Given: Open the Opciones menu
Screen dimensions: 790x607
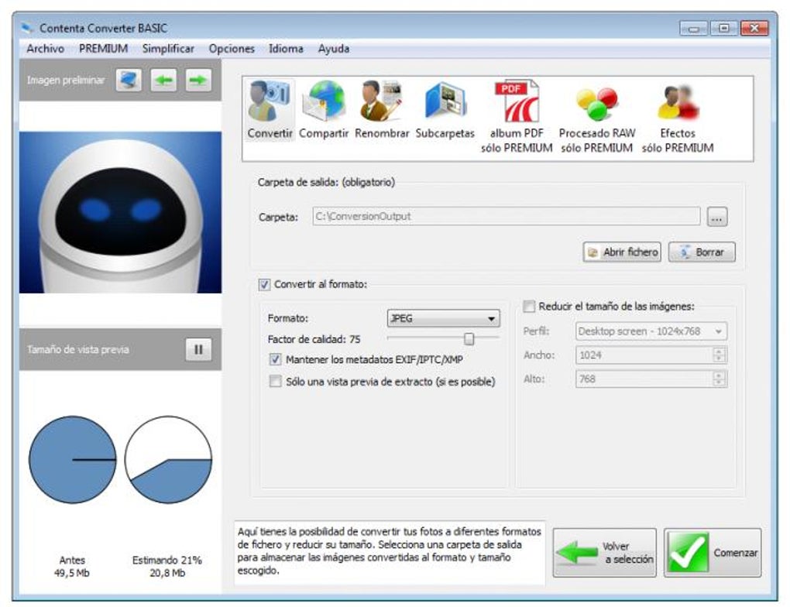Looking at the screenshot, I should point(232,49).
